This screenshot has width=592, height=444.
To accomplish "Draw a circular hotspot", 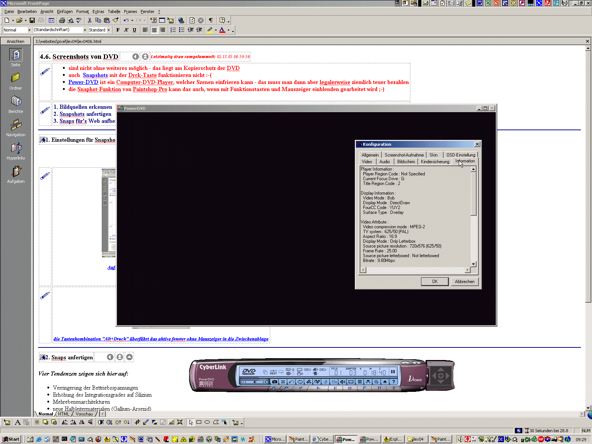I will click(x=207, y=422).
